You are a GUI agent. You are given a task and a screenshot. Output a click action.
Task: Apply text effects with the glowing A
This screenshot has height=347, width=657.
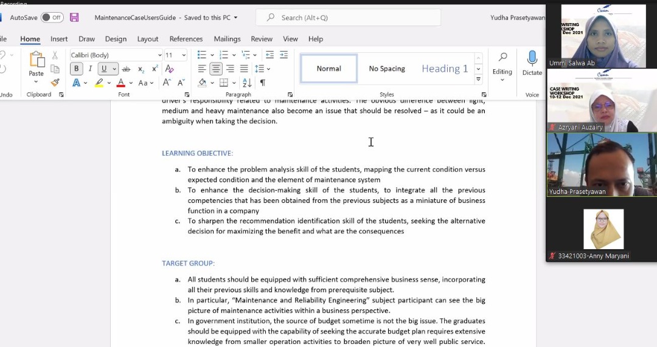(x=76, y=83)
